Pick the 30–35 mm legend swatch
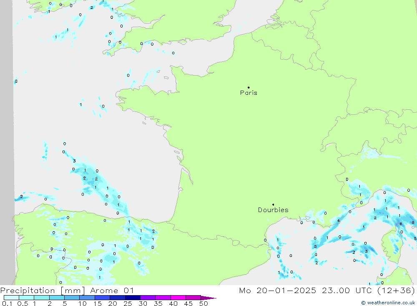 point(148,298)
